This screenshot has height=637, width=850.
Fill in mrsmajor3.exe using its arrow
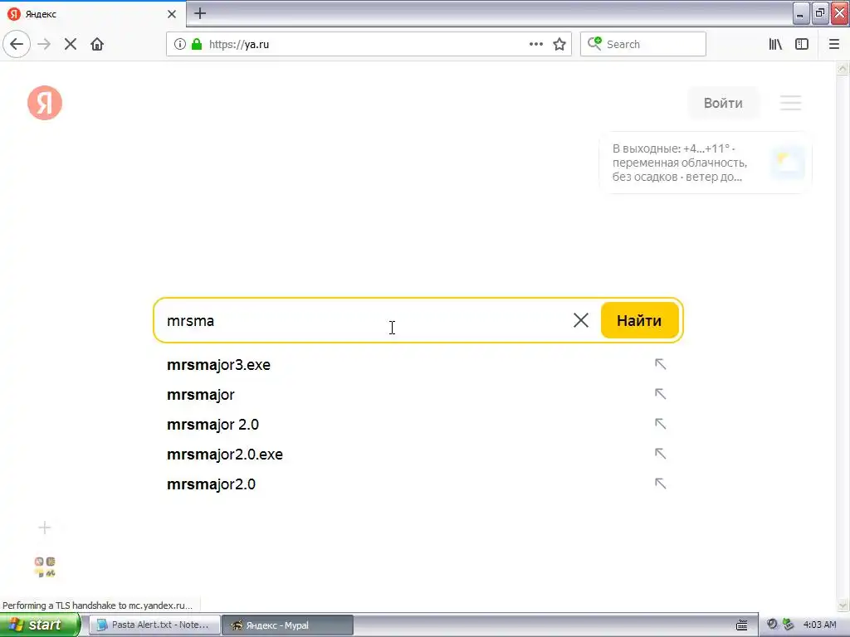pyautogui.click(x=660, y=364)
